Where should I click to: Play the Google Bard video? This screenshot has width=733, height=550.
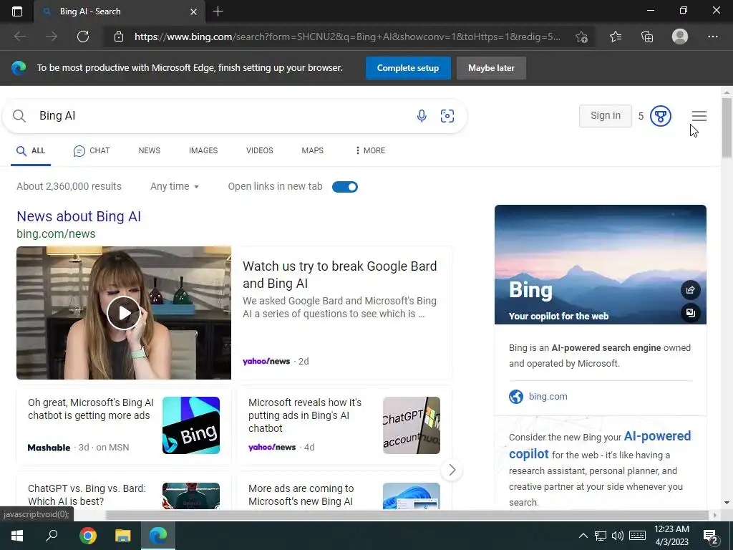[124, 313]
